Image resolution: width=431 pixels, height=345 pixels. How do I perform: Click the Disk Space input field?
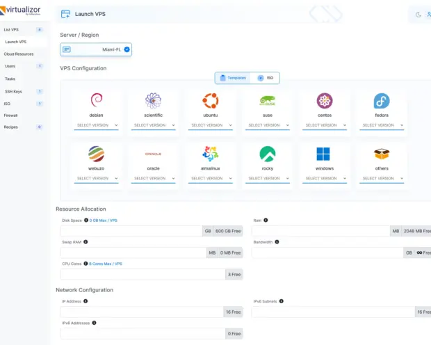[131, 231]
